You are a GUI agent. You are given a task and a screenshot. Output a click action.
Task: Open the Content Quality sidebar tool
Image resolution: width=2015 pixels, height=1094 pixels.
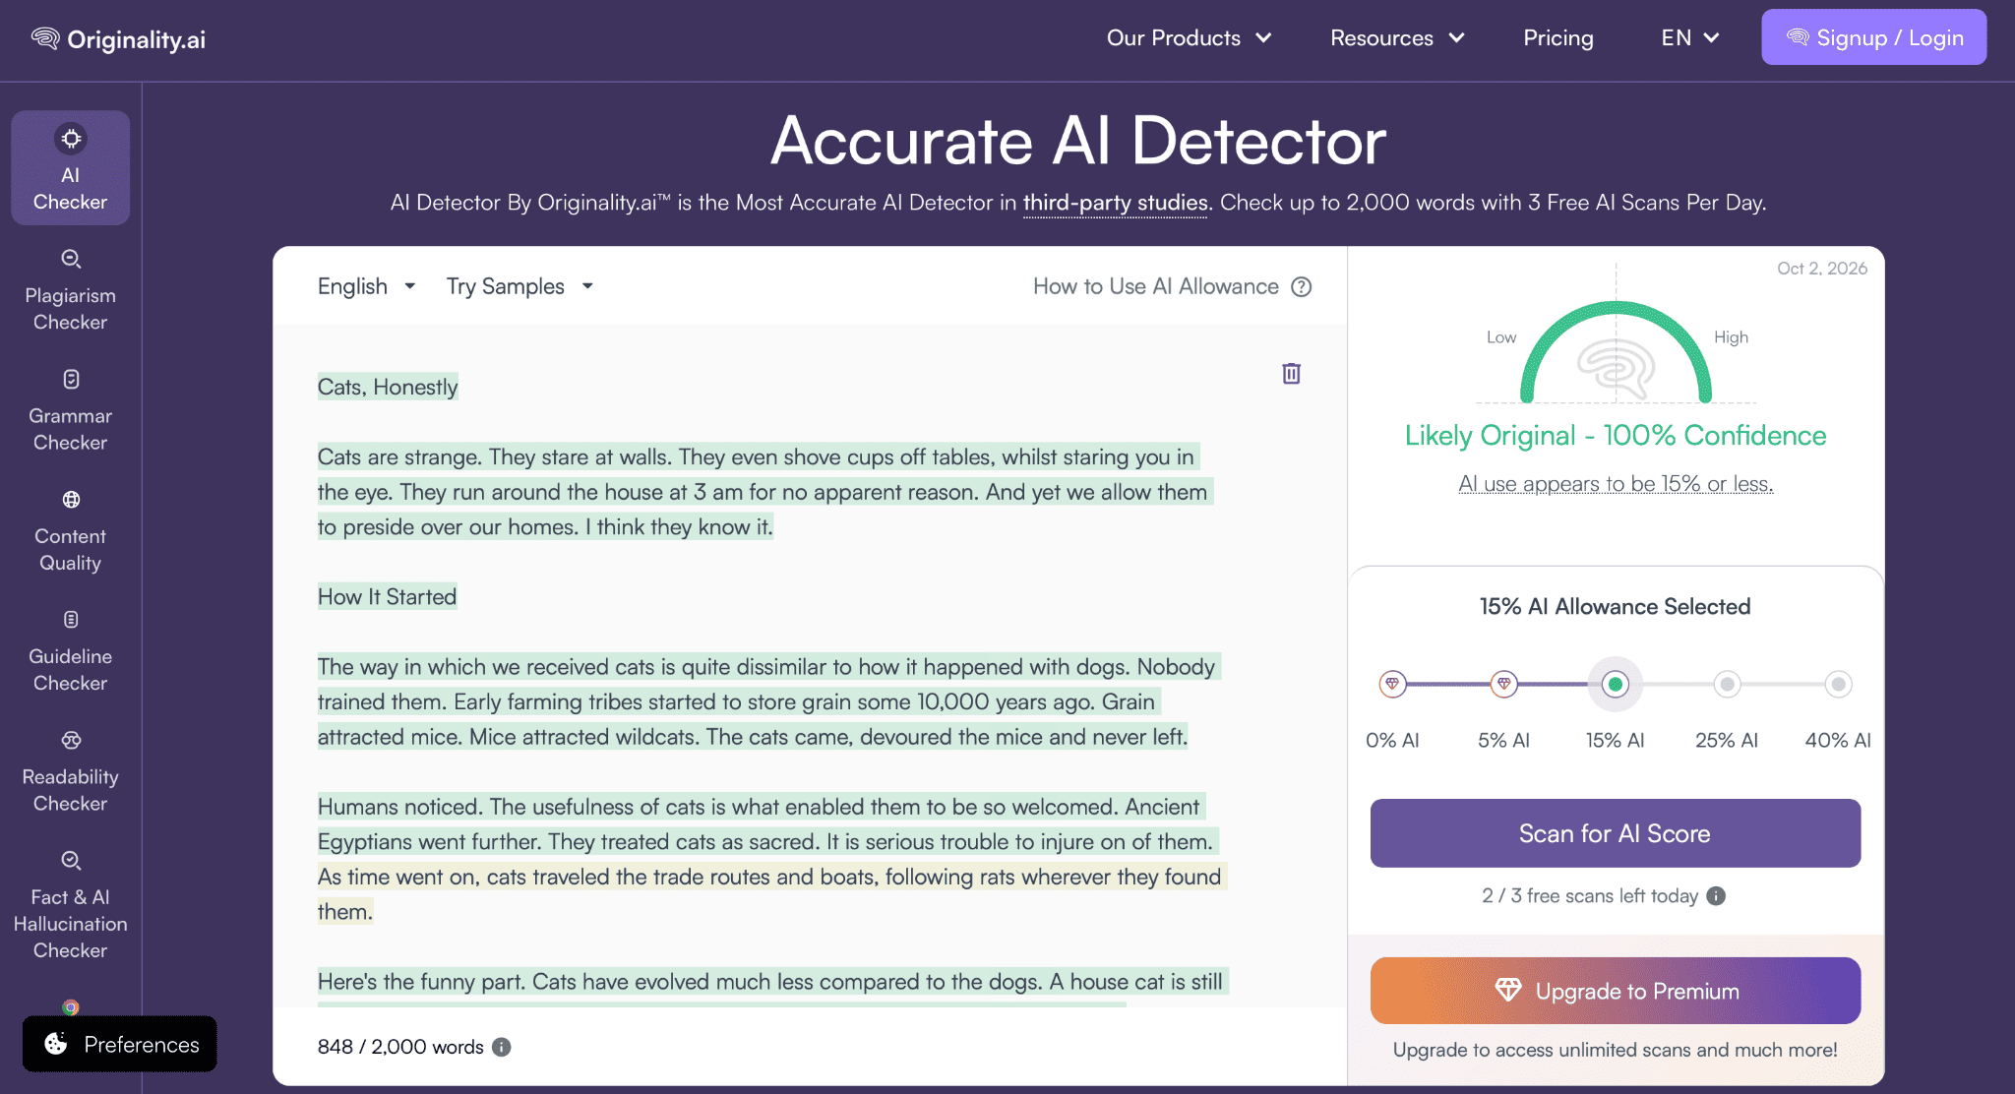pos(70,531)
